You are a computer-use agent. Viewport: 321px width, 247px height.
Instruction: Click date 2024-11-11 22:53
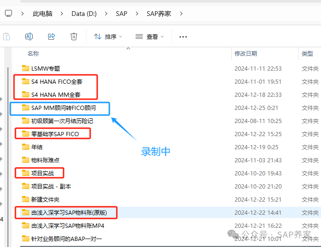pyautogui.click(x=258, y=68)
